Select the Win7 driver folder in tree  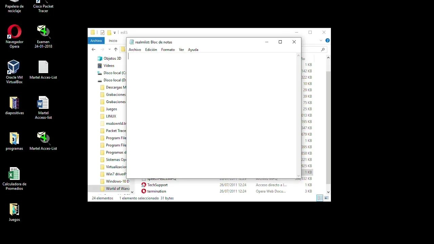[x=113, y=174]
